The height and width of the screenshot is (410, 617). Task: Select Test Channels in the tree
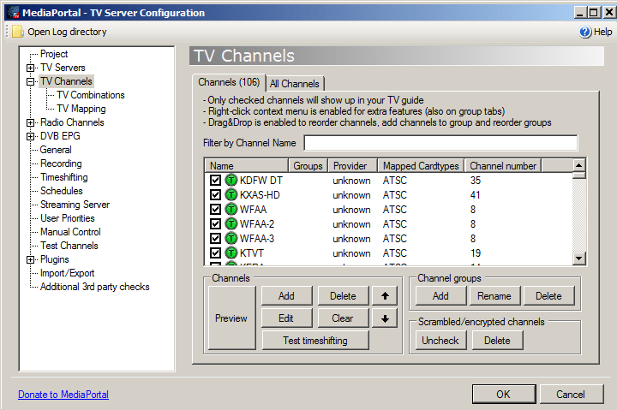(69, 246)
